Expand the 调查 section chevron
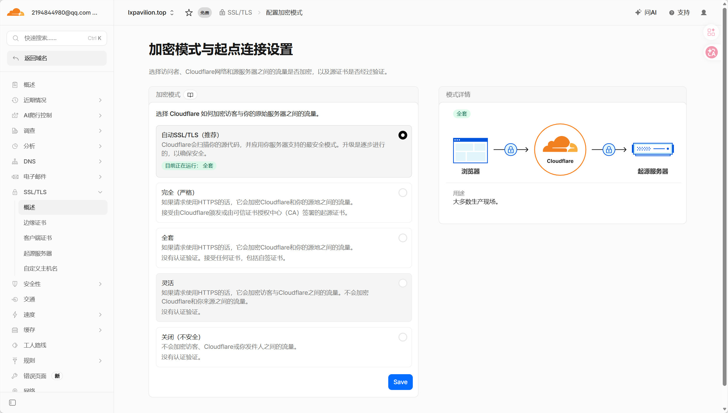This screenshot has height=413, width=728. 100,131
